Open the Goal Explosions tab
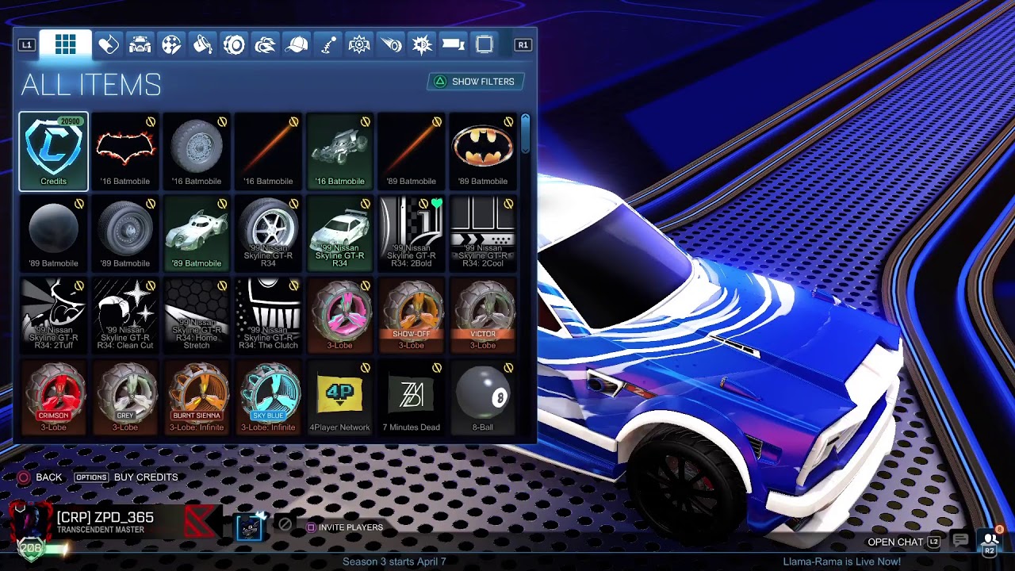This screenshot has width=1015, height=571. click(x=359, y=44)
